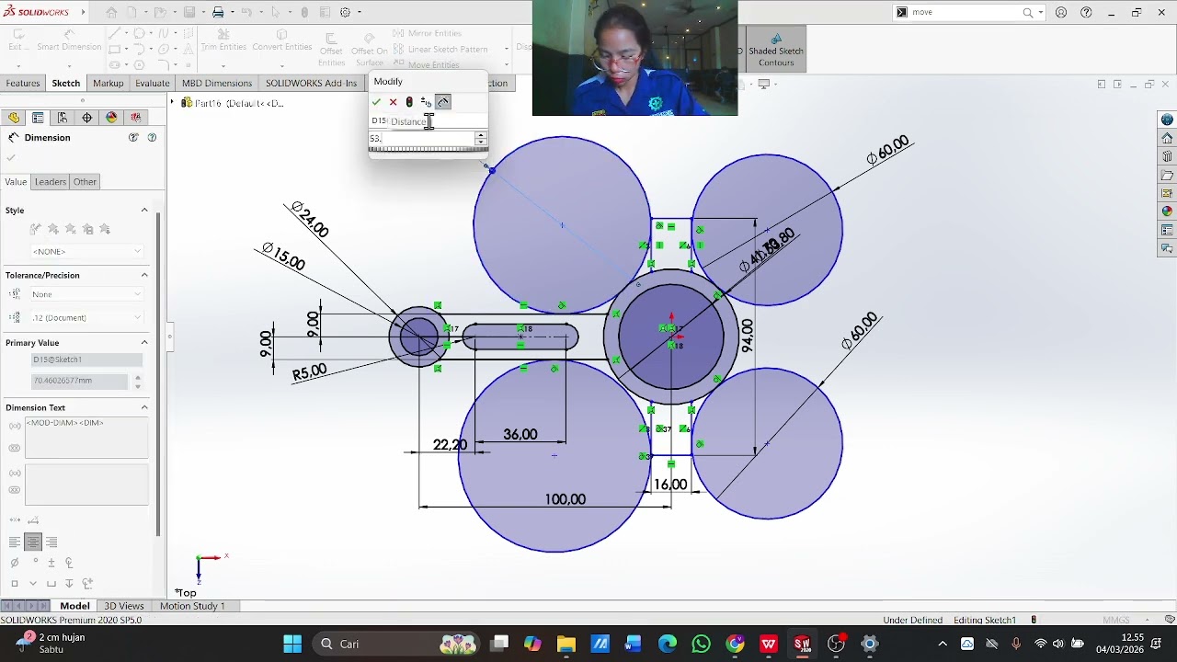Open the 3D Views bottom tab
This screenshot has height=662, width=1177.
point(124,606)
